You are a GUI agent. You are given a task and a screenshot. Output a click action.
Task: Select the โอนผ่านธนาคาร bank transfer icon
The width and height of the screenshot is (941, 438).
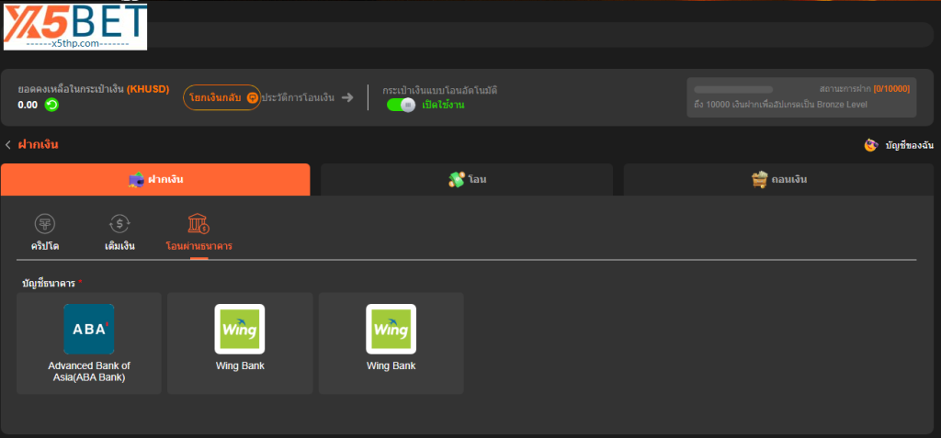(198, 223)
